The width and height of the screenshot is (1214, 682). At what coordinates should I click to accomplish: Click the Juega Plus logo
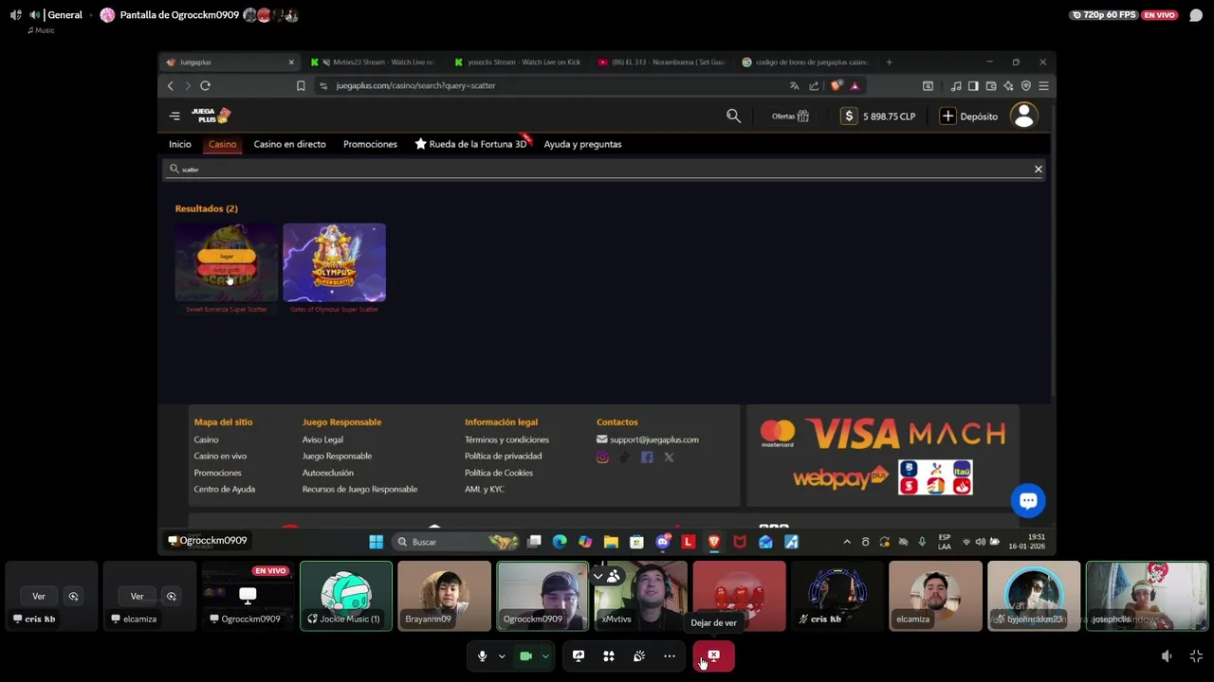210,116
